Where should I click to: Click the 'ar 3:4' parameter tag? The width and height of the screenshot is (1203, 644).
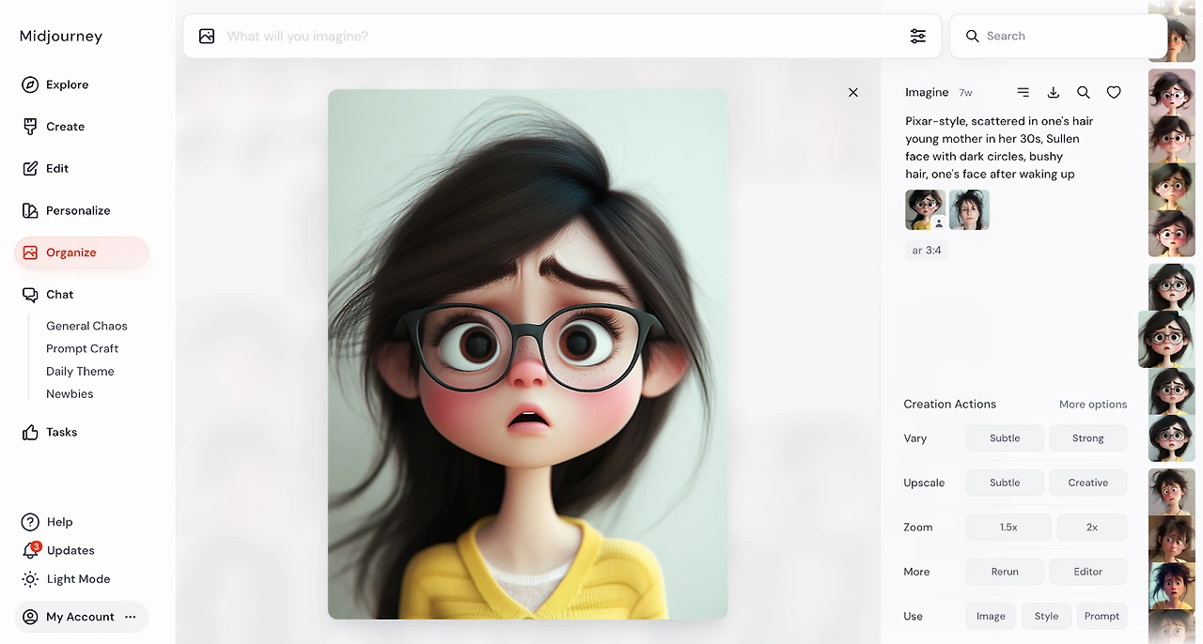tap(927, 251)
